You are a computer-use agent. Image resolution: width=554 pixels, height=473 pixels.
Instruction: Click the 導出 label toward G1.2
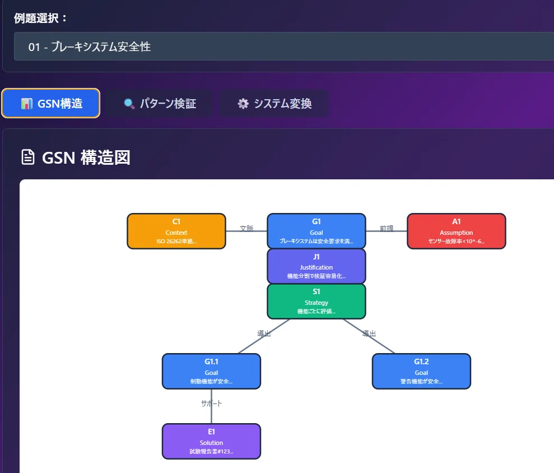[x=369, y=333]
